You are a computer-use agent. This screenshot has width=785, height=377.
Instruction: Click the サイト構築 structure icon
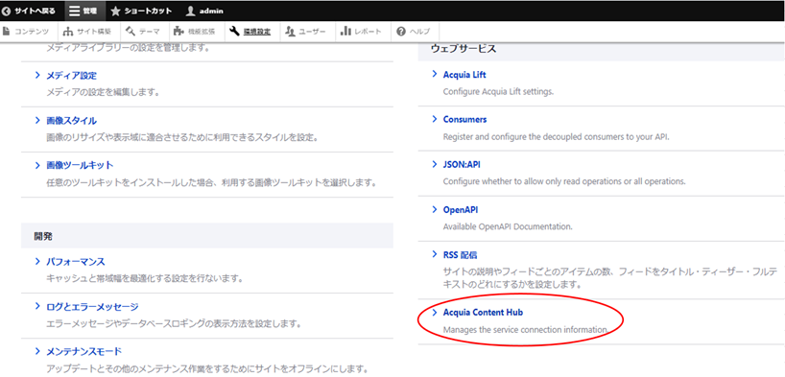(x=68, y=32)
